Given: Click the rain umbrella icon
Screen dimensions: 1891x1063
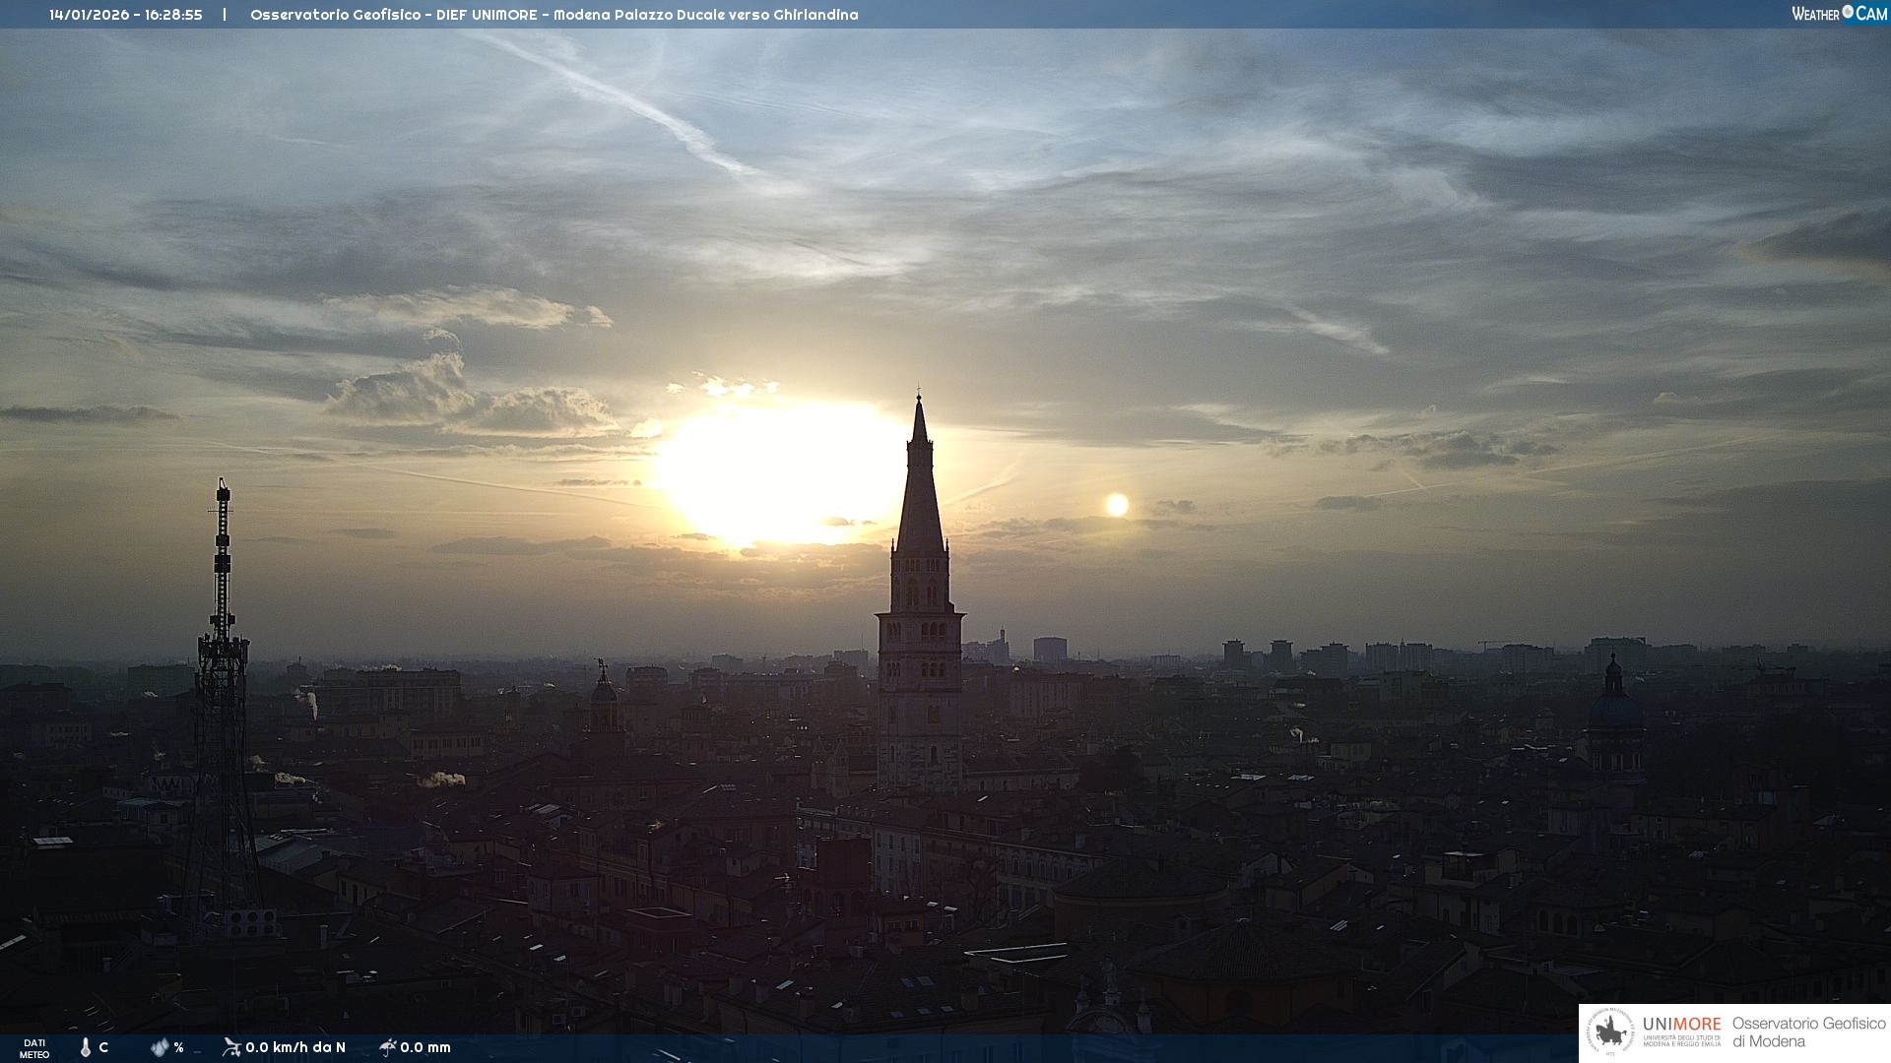Looking at the screenshot, I should pos(387,1047).
